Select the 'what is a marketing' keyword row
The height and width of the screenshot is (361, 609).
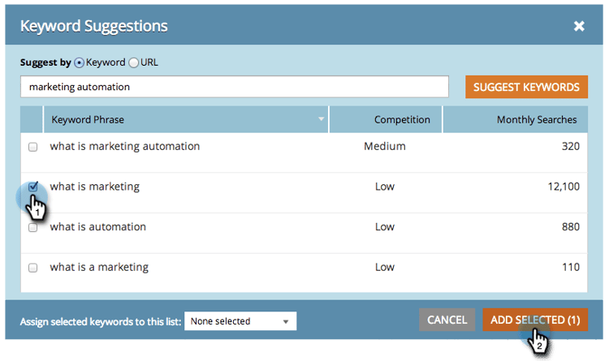(x=99, y=268)
